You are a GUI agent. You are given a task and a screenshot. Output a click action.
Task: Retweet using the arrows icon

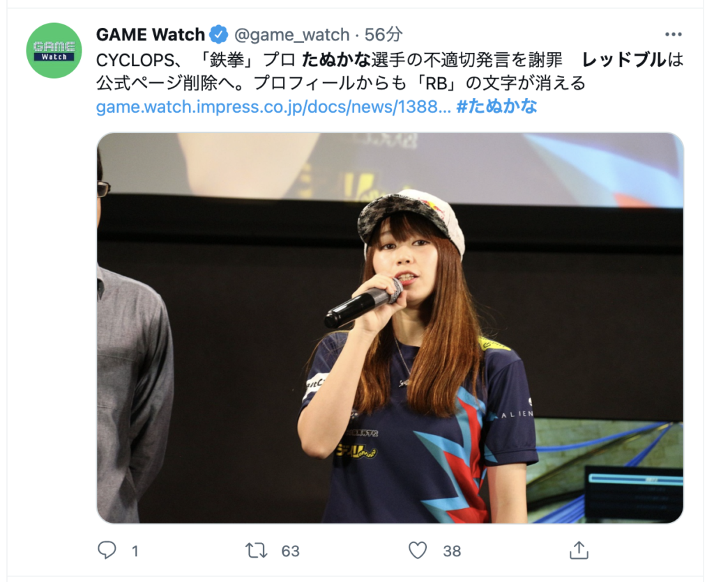[x=257, y=550]
